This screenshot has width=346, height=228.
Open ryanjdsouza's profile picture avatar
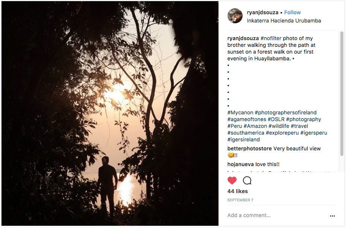tap(235, 16)
